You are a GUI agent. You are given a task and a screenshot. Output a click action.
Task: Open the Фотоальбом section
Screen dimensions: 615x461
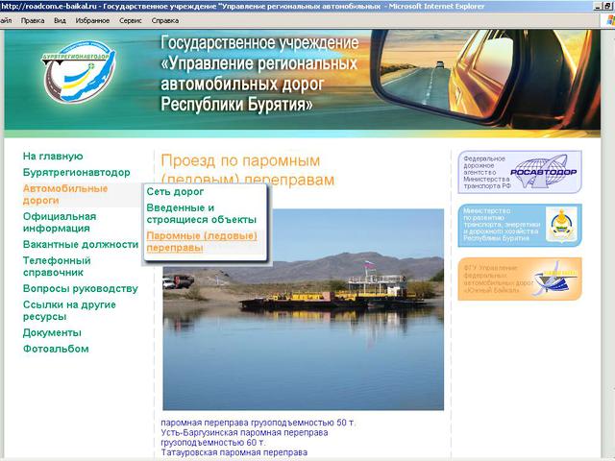point(56,349)
